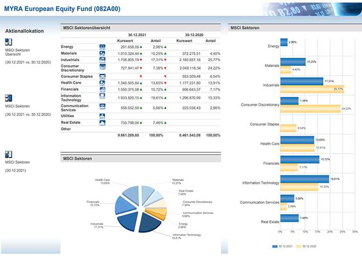The width and height of the screenshot is (362, 256).
Task: Open MSCI Sektoren Übersicht sidebar icon
Action: (8, 42)
